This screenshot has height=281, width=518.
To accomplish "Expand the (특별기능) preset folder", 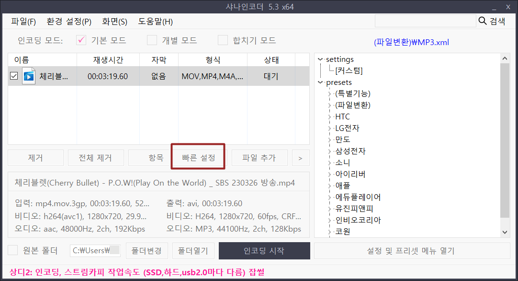I will point(330,94).
